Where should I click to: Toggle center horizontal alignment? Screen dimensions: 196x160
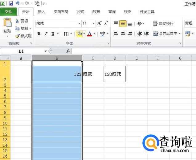click(x=123, y=34)
